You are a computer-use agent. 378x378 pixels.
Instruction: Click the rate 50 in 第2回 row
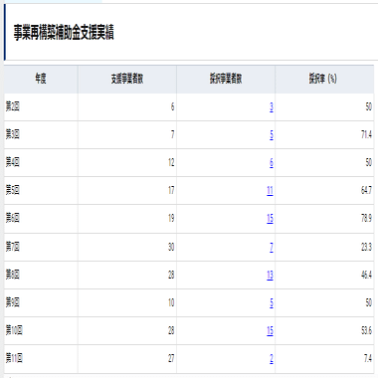point(369,106)
